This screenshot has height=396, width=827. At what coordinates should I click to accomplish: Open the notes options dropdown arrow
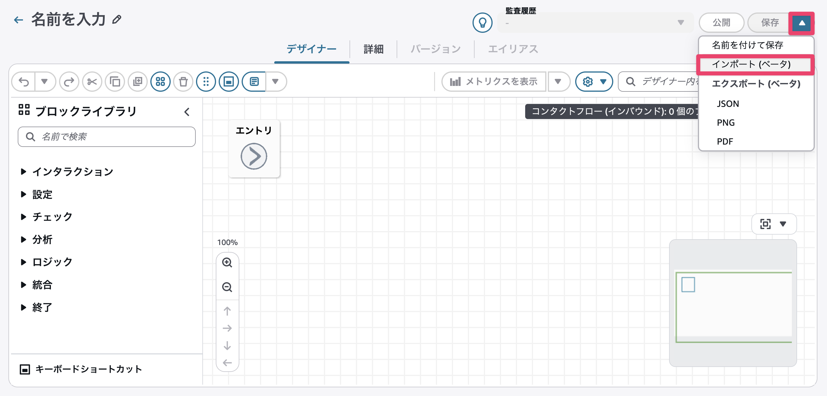[275, 82]
